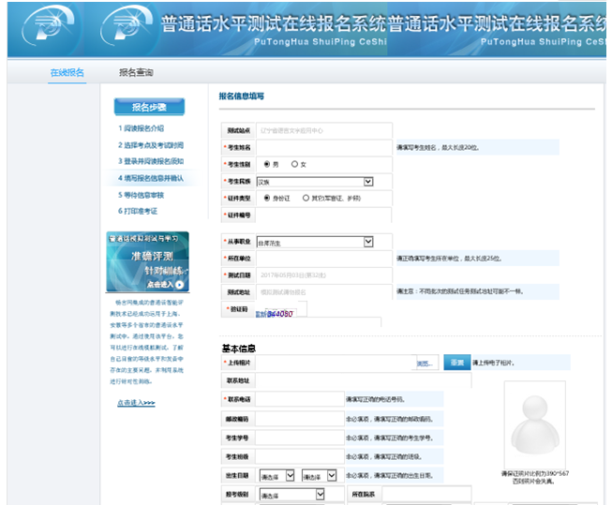This screenshot has width=612, height=505.
Task: Click the 准确评测 training banner image
Action: (147, 262)
